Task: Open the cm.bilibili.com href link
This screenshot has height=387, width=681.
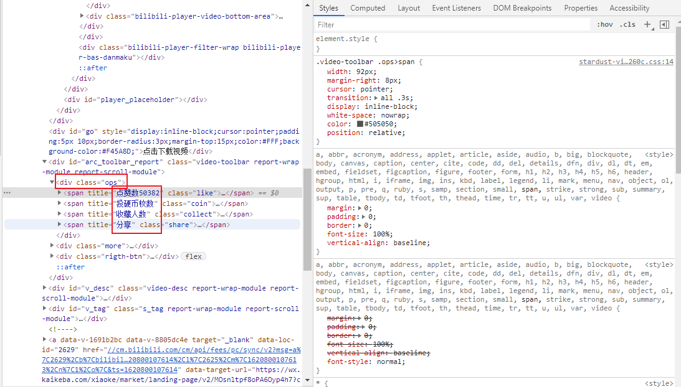Action: (171, 360)
